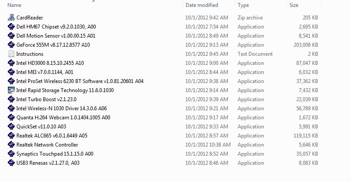This screenshot has height=182, width=351.
Task: Sort files by the Name column header
Action: pyautogui.click(x=14, y=5)
